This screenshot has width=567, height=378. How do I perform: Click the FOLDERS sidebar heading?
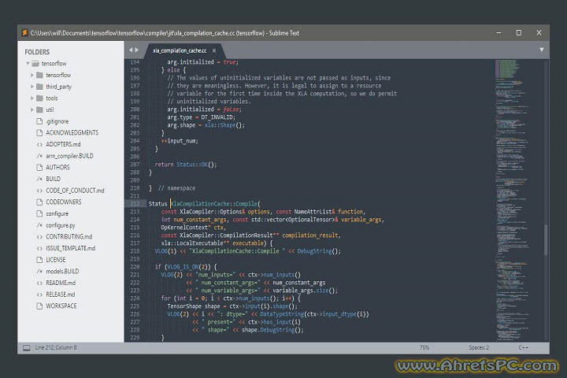tap(37, 52)
